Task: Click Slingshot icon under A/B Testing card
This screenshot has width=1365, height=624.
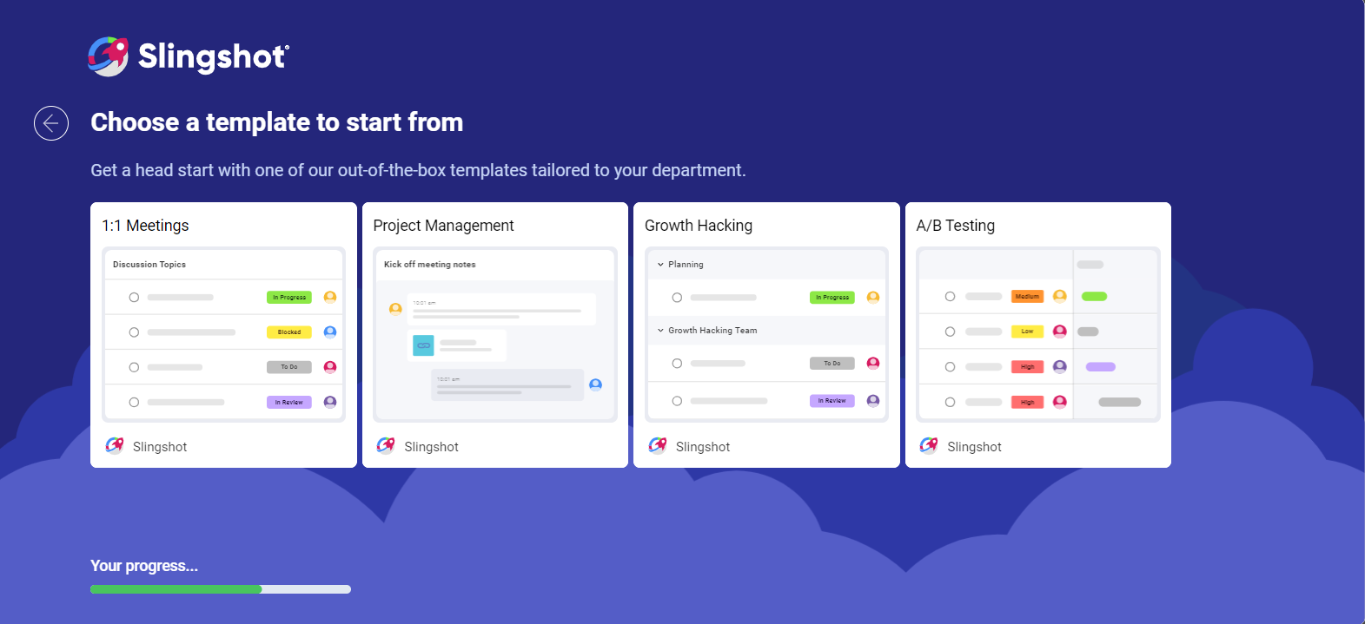Action: pyautogui.click(x=929, y=446)
